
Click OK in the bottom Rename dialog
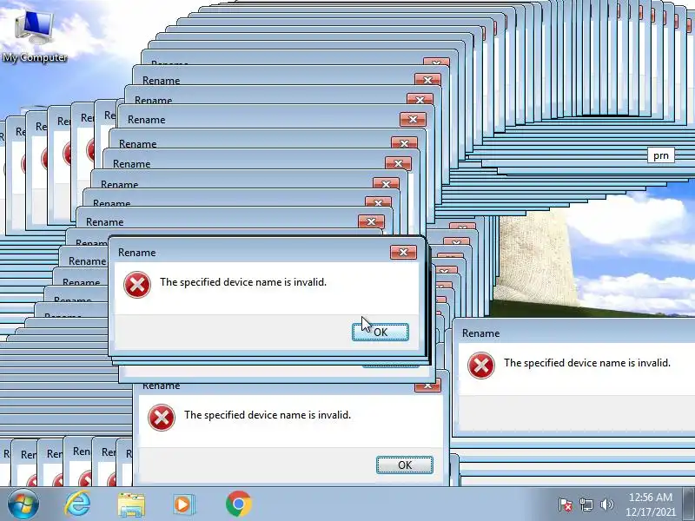[405, 465]
